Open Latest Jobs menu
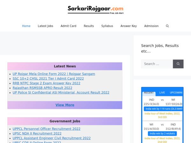 tap(46, 26)
